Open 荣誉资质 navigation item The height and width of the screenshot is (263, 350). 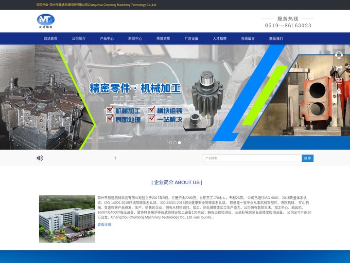(163, 38)
